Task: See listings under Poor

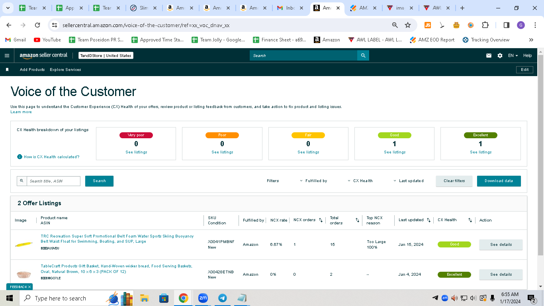Action: 222,152
